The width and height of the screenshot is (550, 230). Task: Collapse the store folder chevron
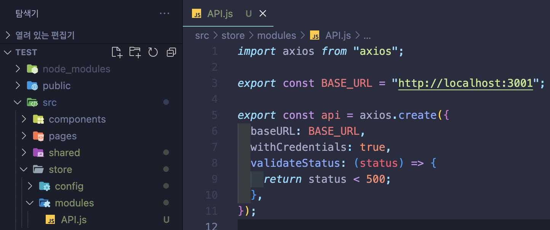click(x=24, y=169)
